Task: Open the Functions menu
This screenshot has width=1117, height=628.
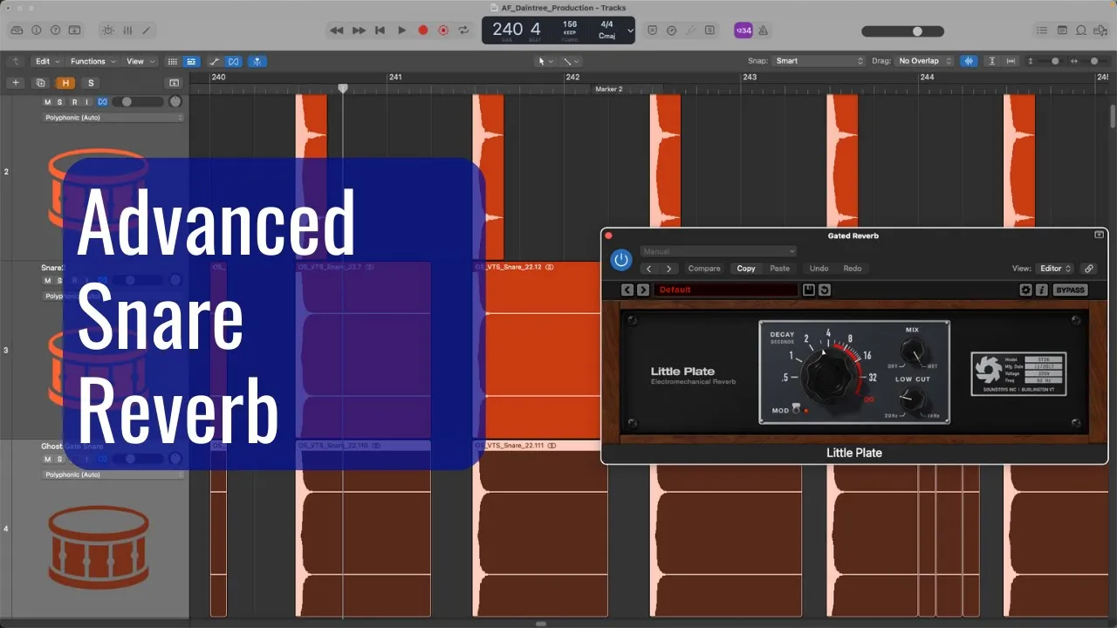Action: click(92, 61)
